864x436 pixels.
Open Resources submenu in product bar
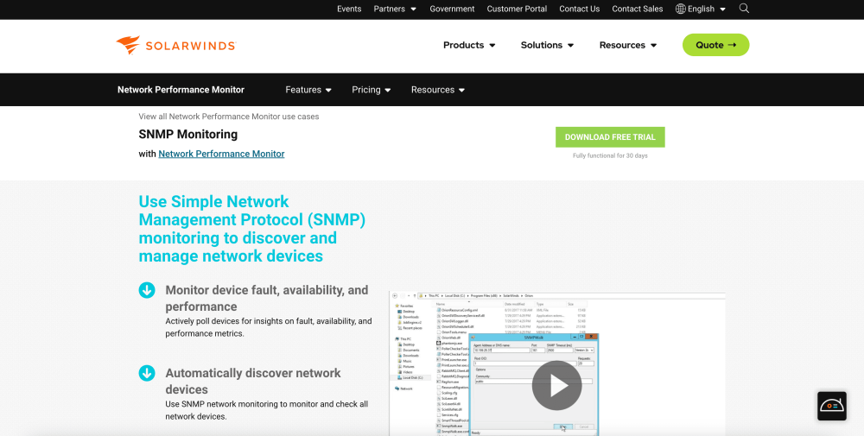pos(438,90)
